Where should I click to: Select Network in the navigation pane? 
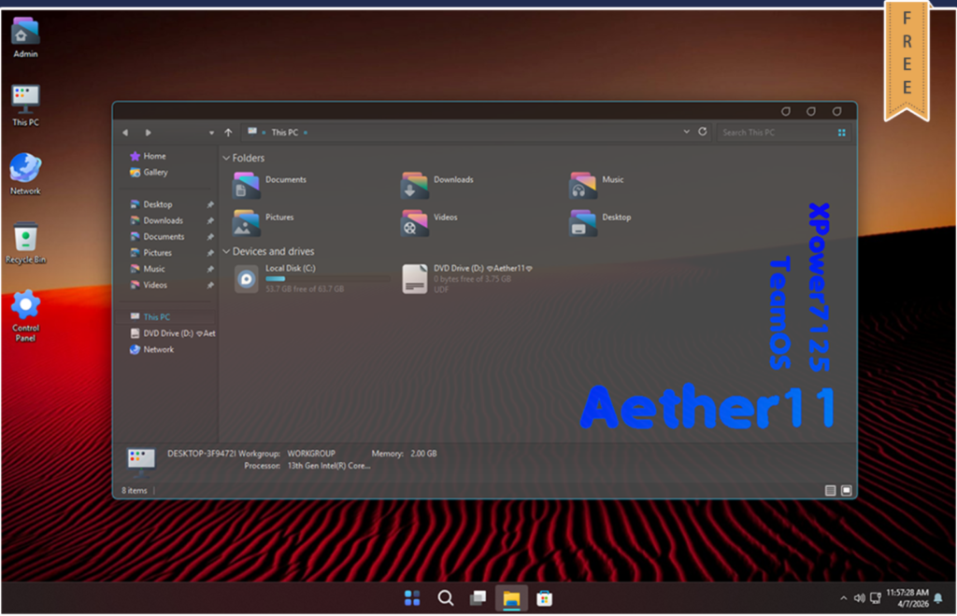(x=158, y=350)
